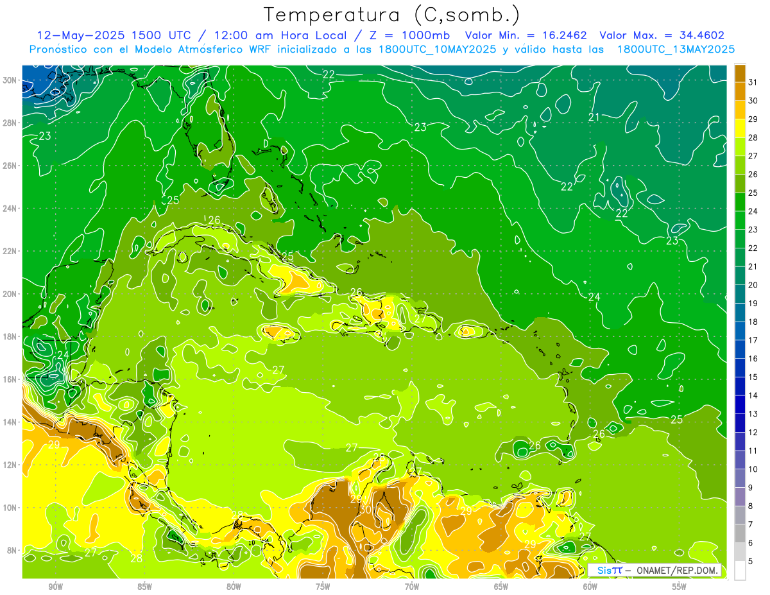Click the legend color band between 8 and 9
The image size is (770, 595).
coord(740,497)
